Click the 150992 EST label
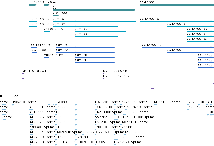 click(61, 112)
